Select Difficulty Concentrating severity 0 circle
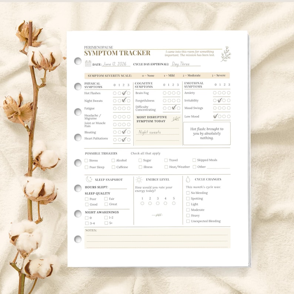 point(165,108)
